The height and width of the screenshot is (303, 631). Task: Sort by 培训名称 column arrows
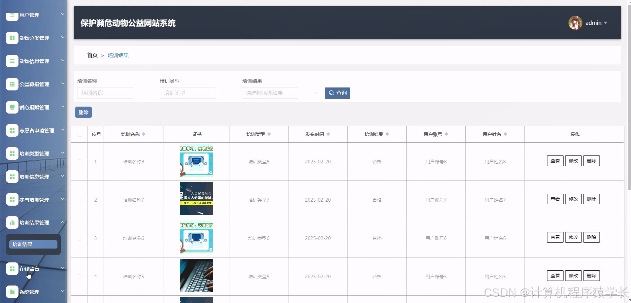point(144,134)
